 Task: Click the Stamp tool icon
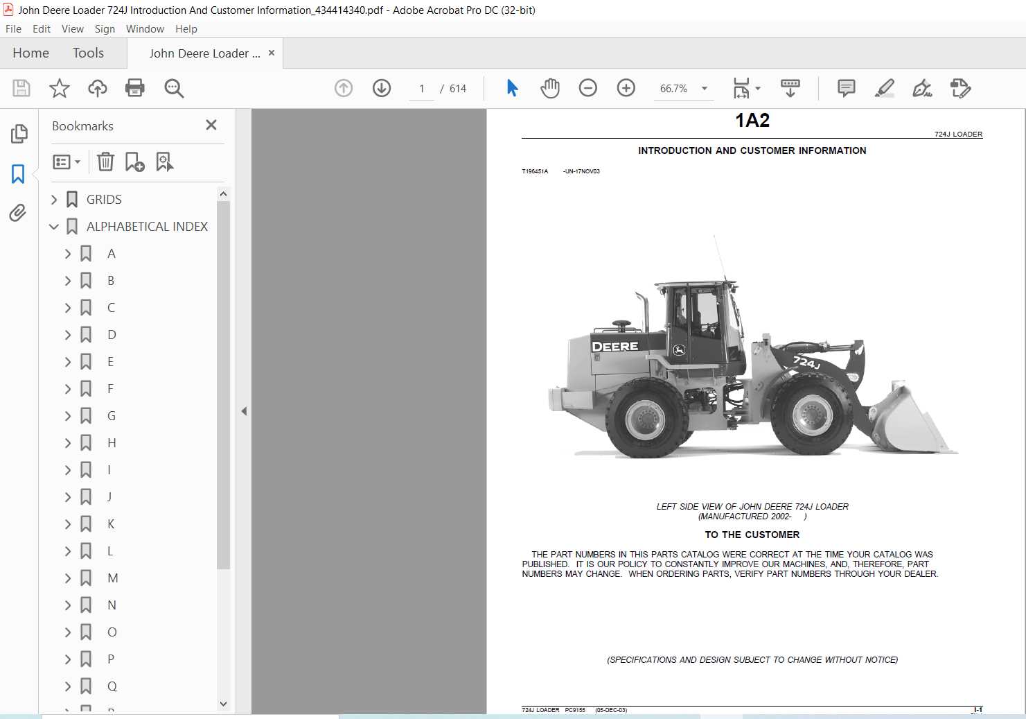(x=960, y=88)
